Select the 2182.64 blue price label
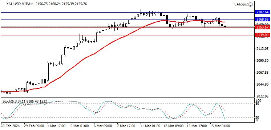The image size is (271, 130). [262, 12]
